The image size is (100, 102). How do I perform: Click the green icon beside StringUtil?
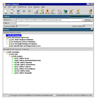[x=15, y=73]
